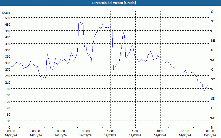The height and width of the screenshot is (138, 221).
Task: Select the 30 degree axis label
Action: click(x=9, y=121)
